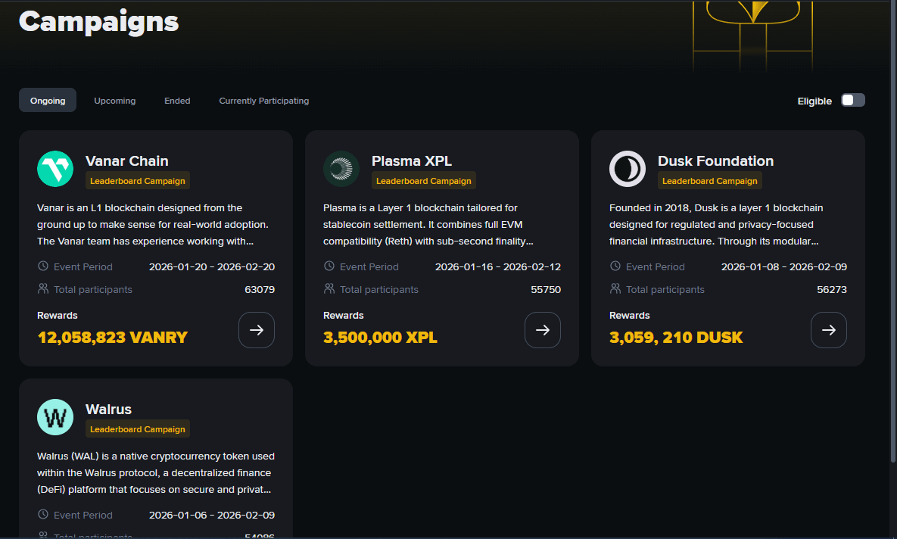Click Rewards label in Dusk Foundation card
Image resolution: width=897 pixels, height=539 pixels.
coord(629,315)
